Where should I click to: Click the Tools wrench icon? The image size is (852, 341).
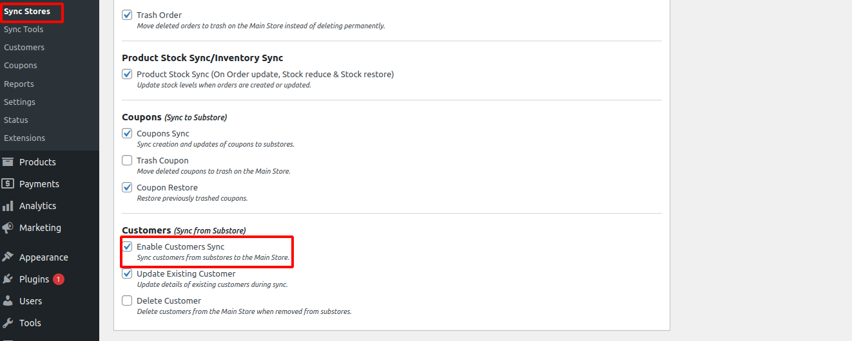click(x=8, y=323)
